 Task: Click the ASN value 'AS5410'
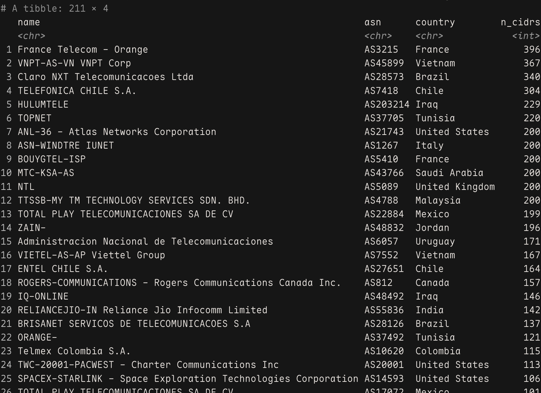click(x=381, y=159)
